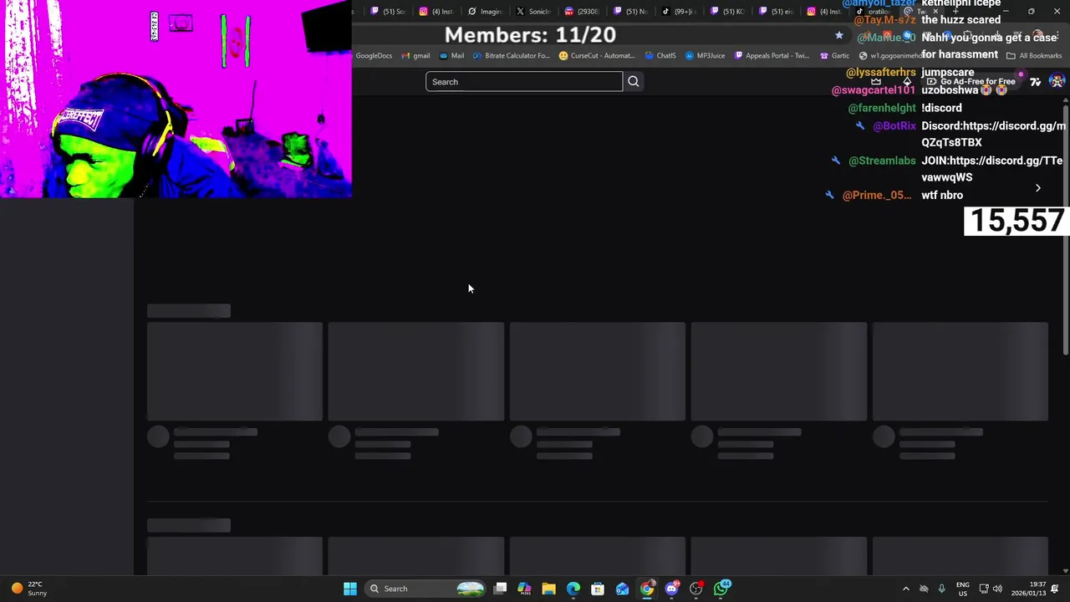
Task: Open Discord from the taskbar
Action: (x=671, y=589)
